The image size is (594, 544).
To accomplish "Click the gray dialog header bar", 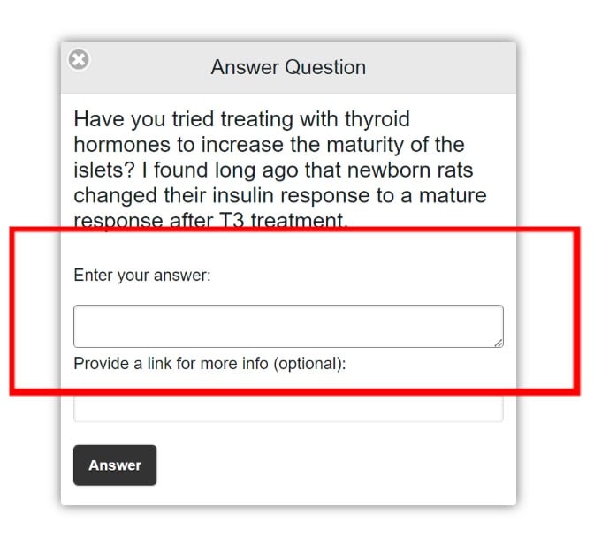I will click(x=288, y=67).
